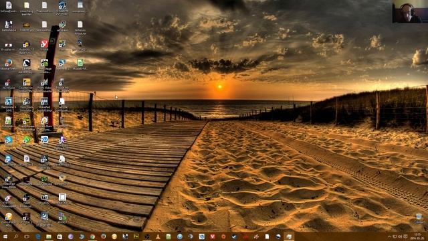This screenshot has height=241, width=428.
Task: Open the Action Center notifications icon
Action: pos(406,236)
